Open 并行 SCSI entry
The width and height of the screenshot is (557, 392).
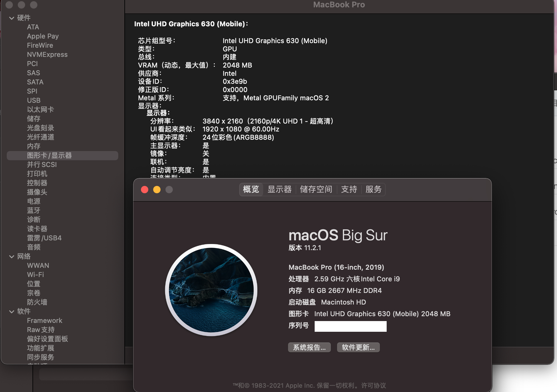(x=42, y=165)
